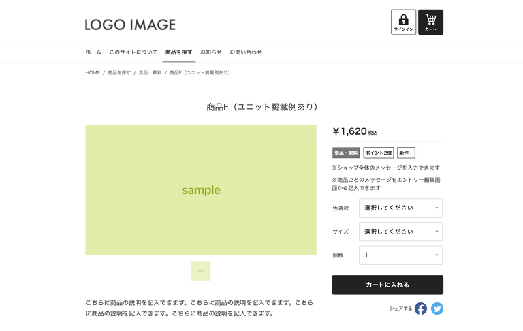Click the LOGO IMAGE site logo
Viewport: 523px width, 331px height.
point(130,25)
